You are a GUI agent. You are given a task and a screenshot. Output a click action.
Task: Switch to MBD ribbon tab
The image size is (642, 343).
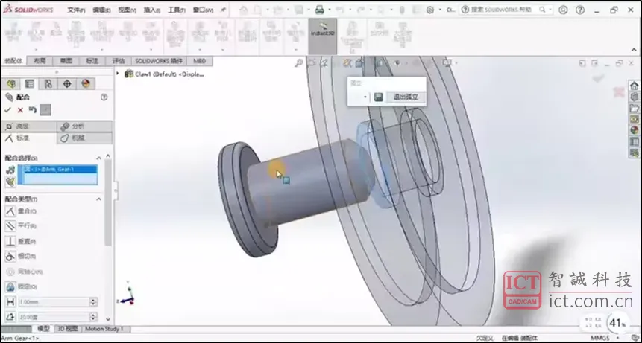199,61
